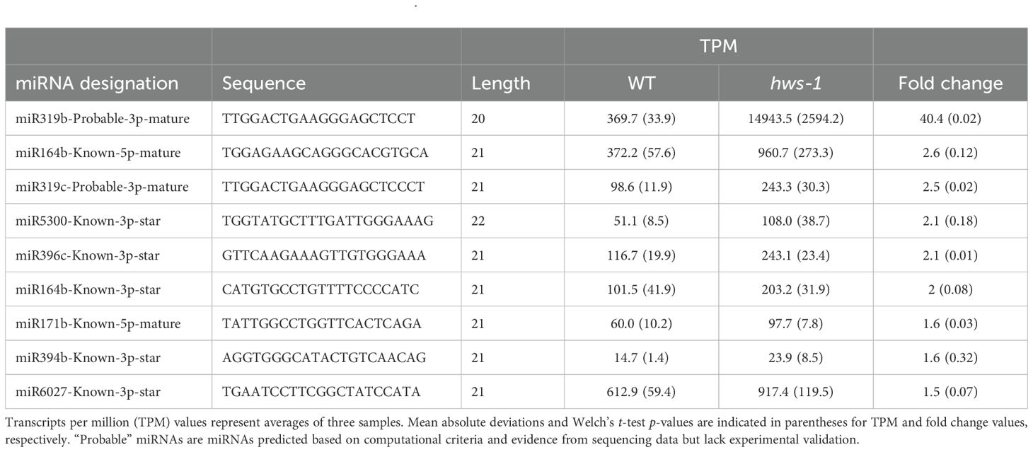Click the hws-1 value 14943.5 (2594.2)
1033x452 pixels.
[x=795, y=119]
